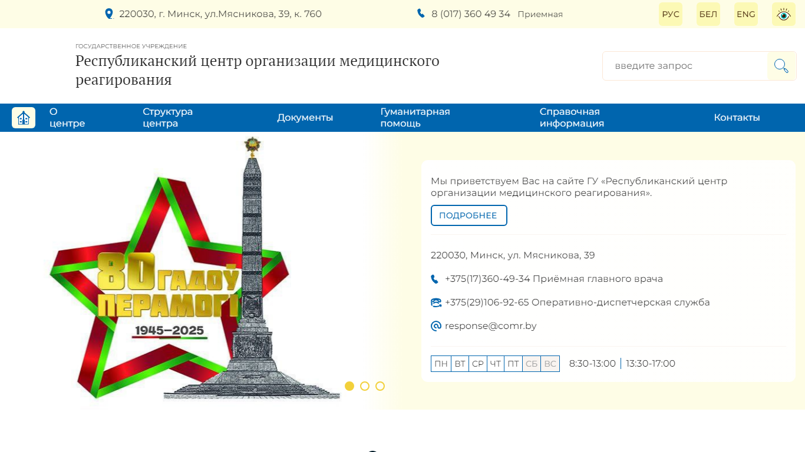Viewport: 805px width, 452px height.
Task: Switch language to БЕЛ
Action: [x=708, y=14]
